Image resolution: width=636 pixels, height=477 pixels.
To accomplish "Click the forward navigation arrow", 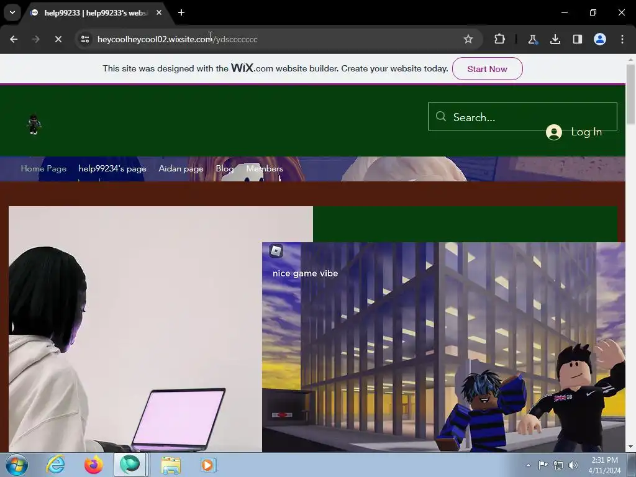I will (36, 39).
